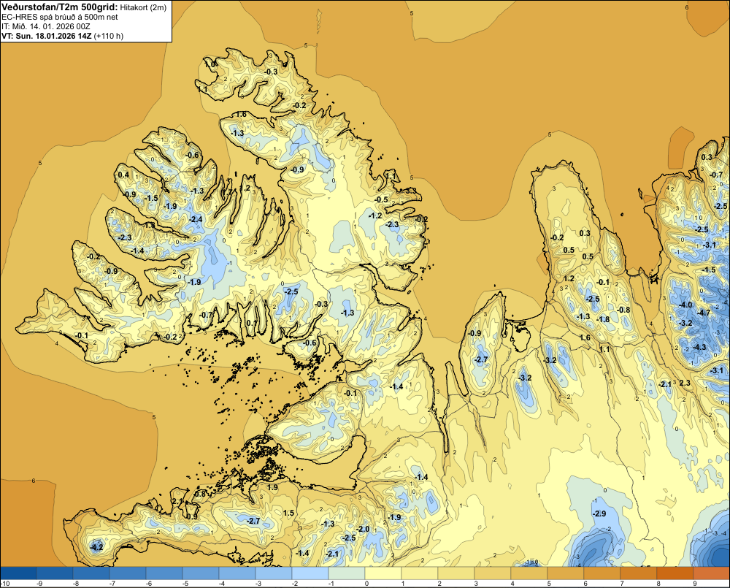The height and width of the screenshot is (588, 730).
Task: Select legend swatch between 2 and 3
Action: 456,573
